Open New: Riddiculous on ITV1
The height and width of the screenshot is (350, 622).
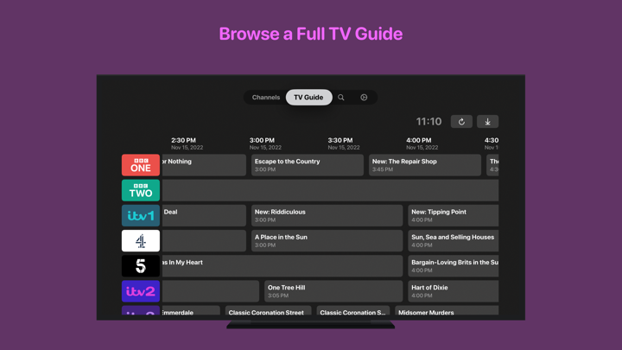[x=327, y=215]
